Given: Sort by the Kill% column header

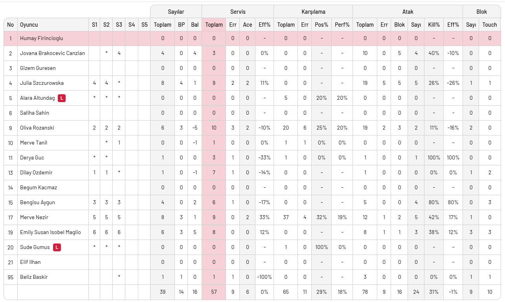Looking at the screenshot, I should (x=434, y=25).
